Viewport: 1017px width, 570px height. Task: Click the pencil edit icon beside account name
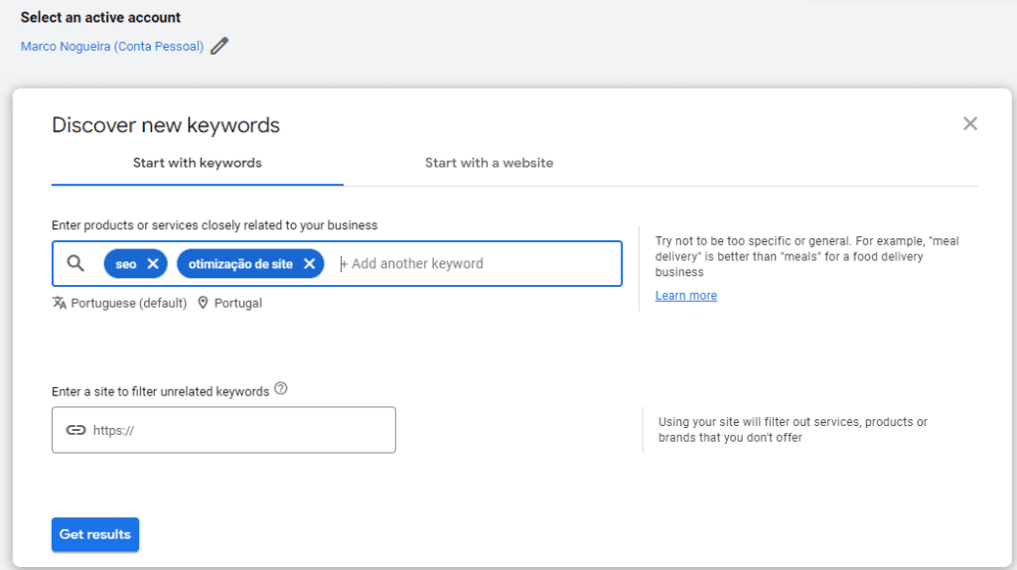click(x=219, y=46)
